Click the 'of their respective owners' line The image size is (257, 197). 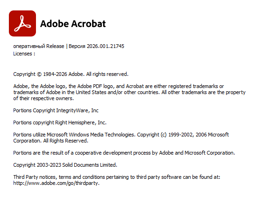[43, 98]
